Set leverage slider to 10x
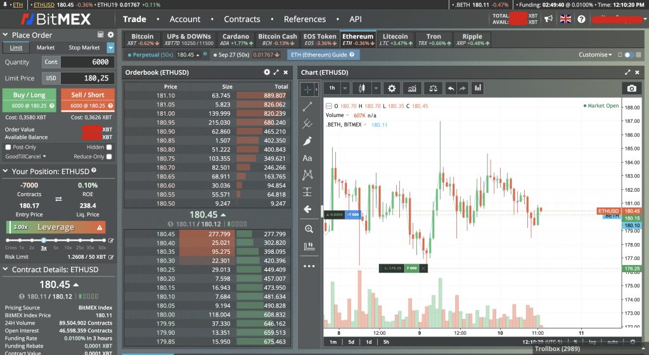 [x=67, y=240]
